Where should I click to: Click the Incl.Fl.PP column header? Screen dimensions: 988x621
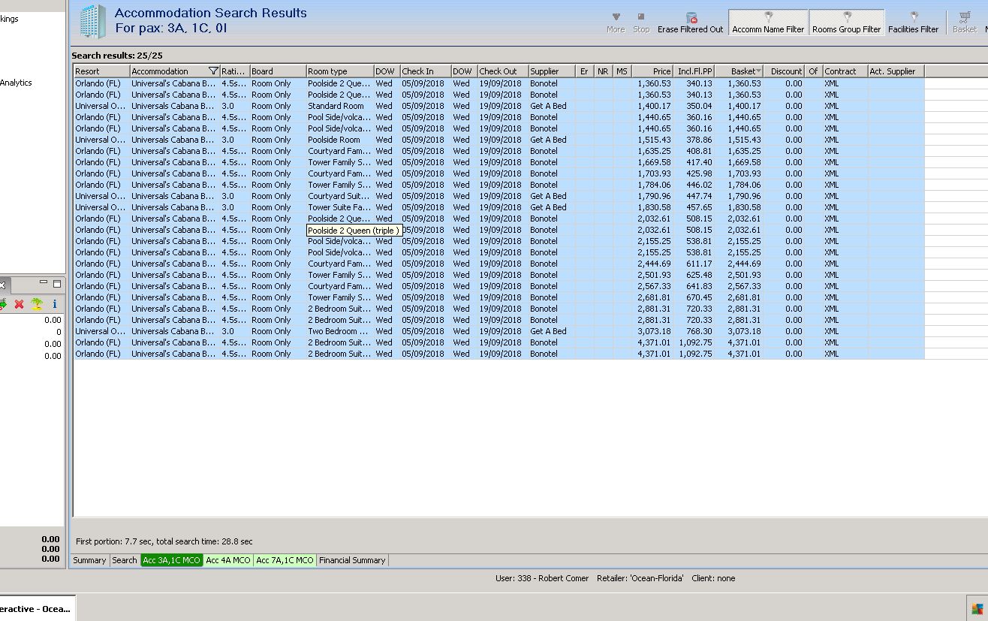(x=694, y=71)
